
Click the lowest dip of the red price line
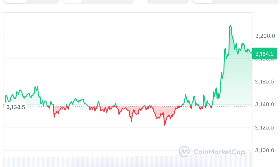(164, 125)
